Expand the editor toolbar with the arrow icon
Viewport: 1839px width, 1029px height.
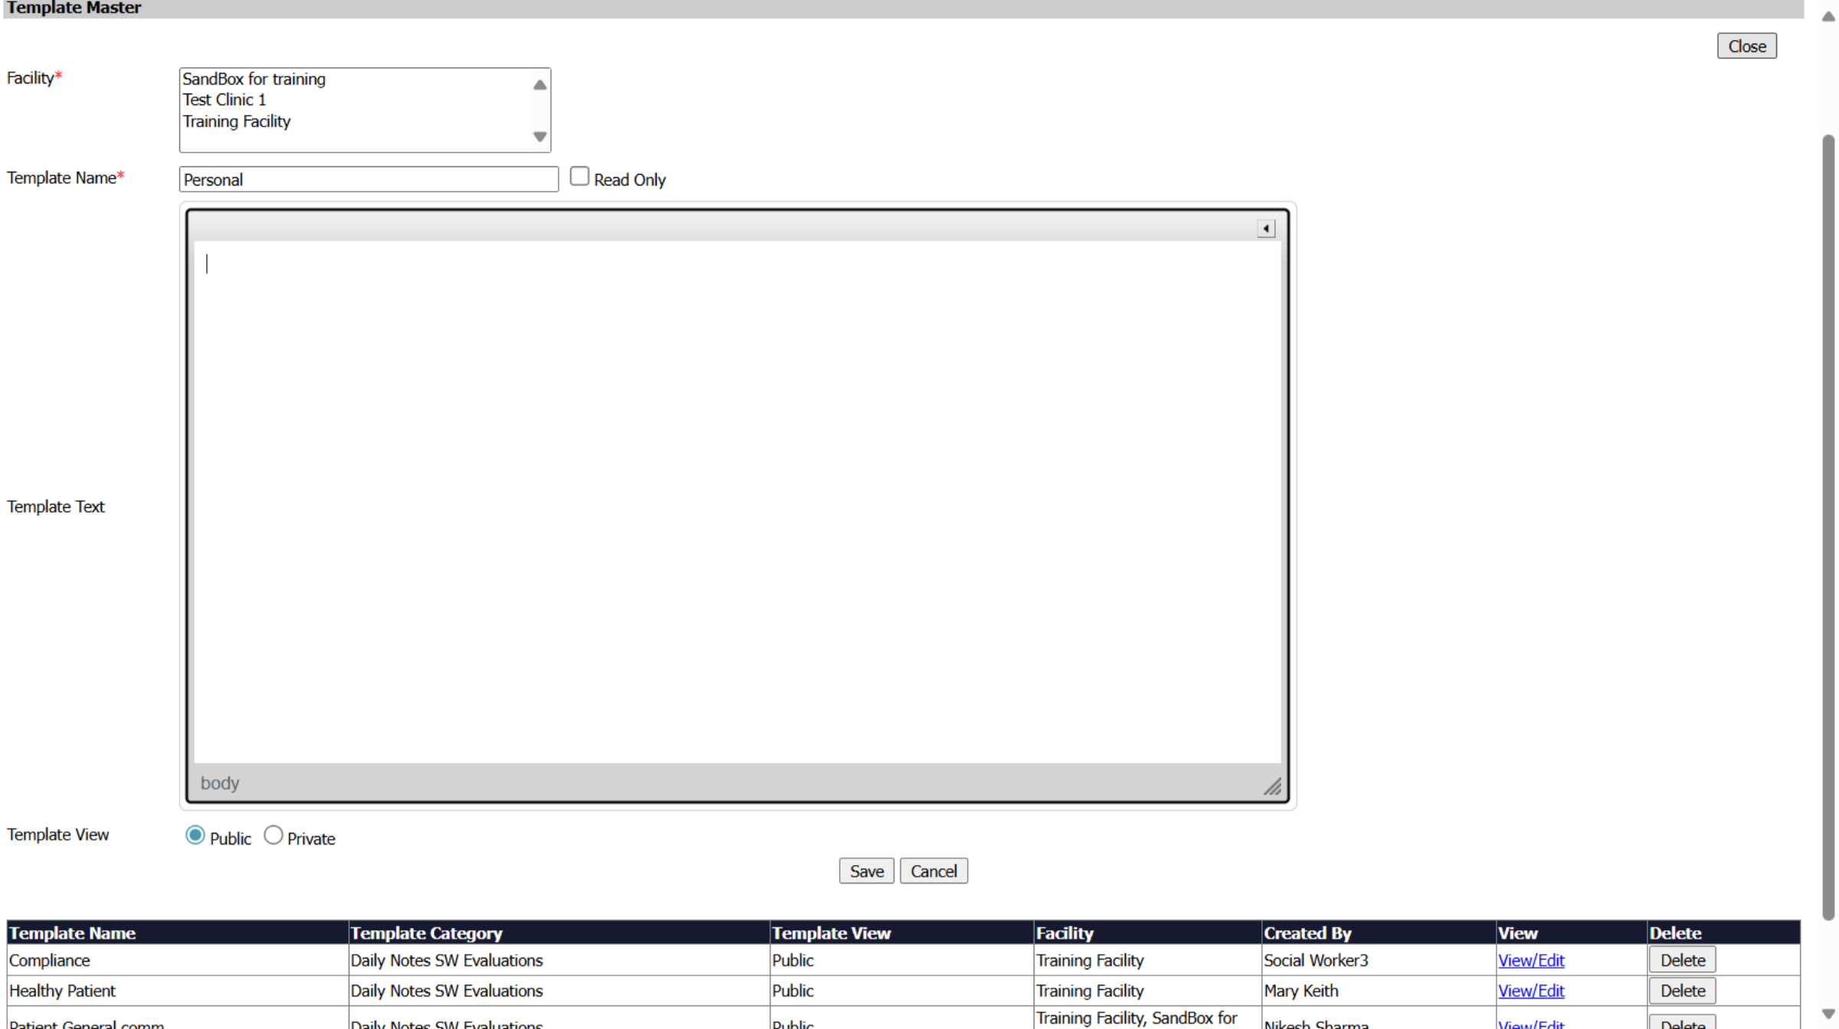1266,228
